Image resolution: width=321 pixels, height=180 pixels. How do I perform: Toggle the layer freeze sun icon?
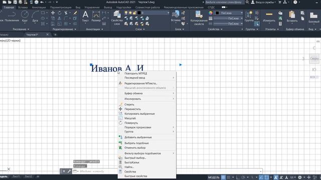tap(130, 13)
